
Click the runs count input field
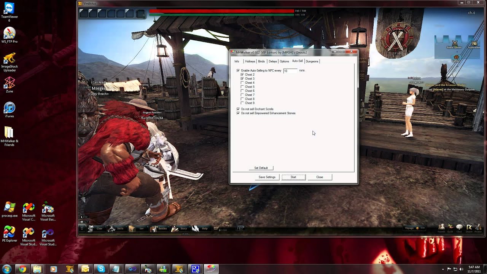290,71
